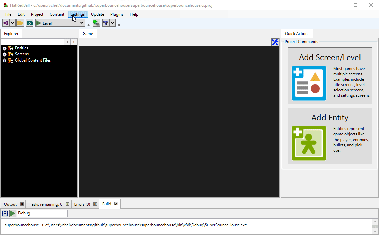Close the Tasks remaining tab

click(x=68, y=204)
